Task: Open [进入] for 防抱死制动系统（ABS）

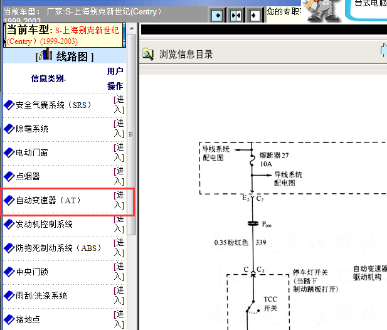Action: point(119,248)
